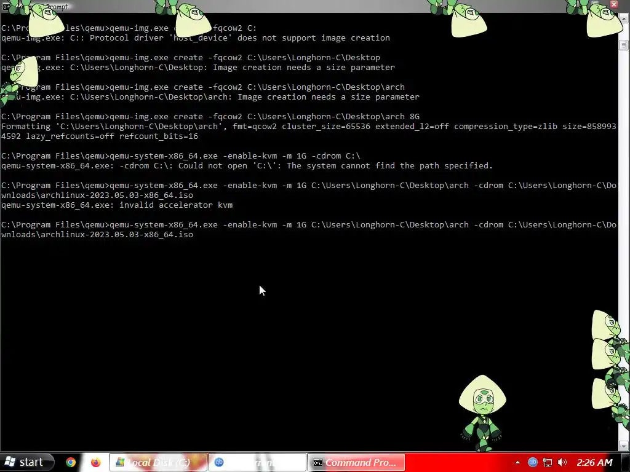Click the command ending with 'arch 8G'
This screenshot has height=472, width=630.
click(210, 117)
